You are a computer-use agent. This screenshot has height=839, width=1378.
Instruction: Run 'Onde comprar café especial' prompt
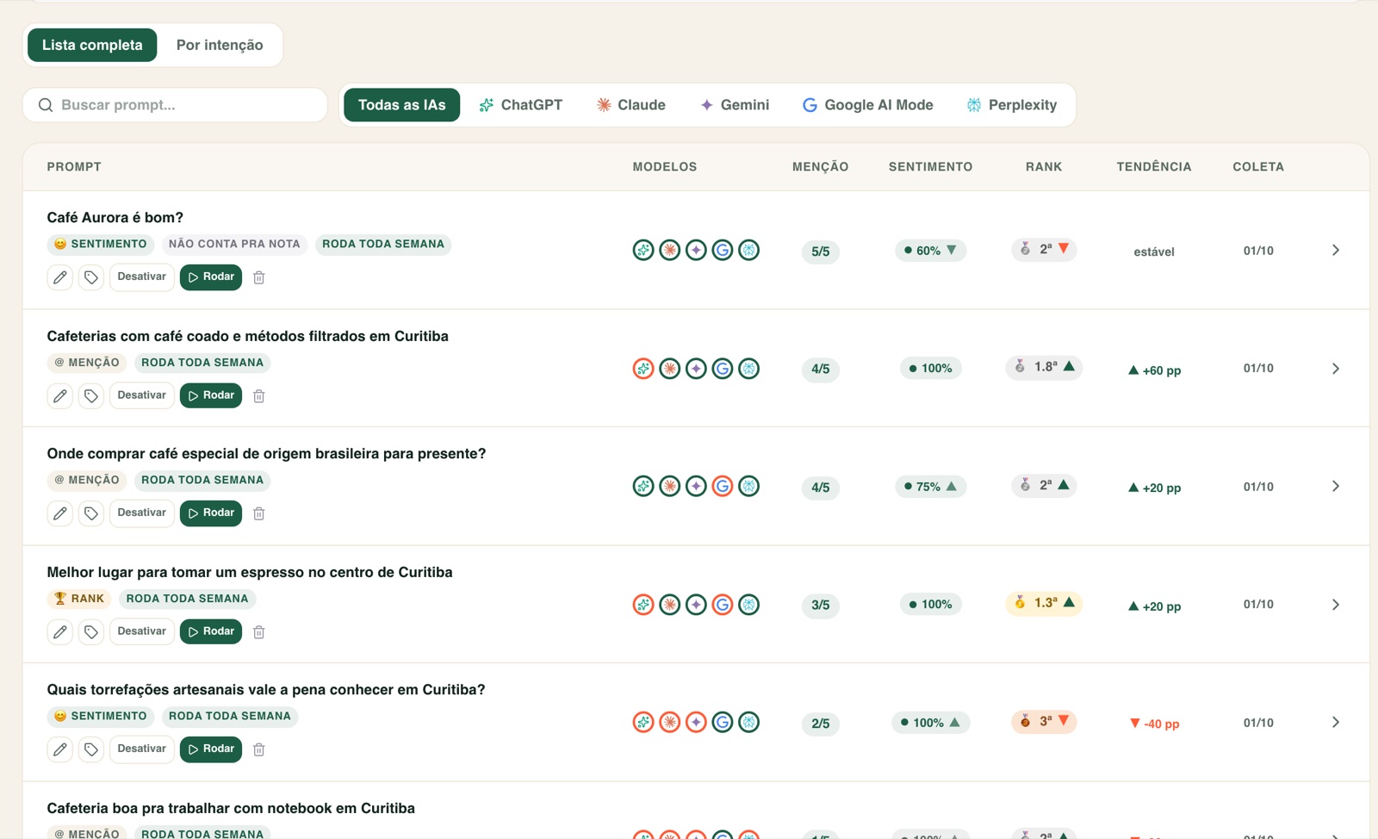coord(211,513)
